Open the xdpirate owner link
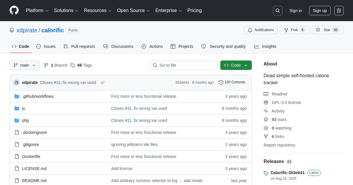 pos(27,30)
